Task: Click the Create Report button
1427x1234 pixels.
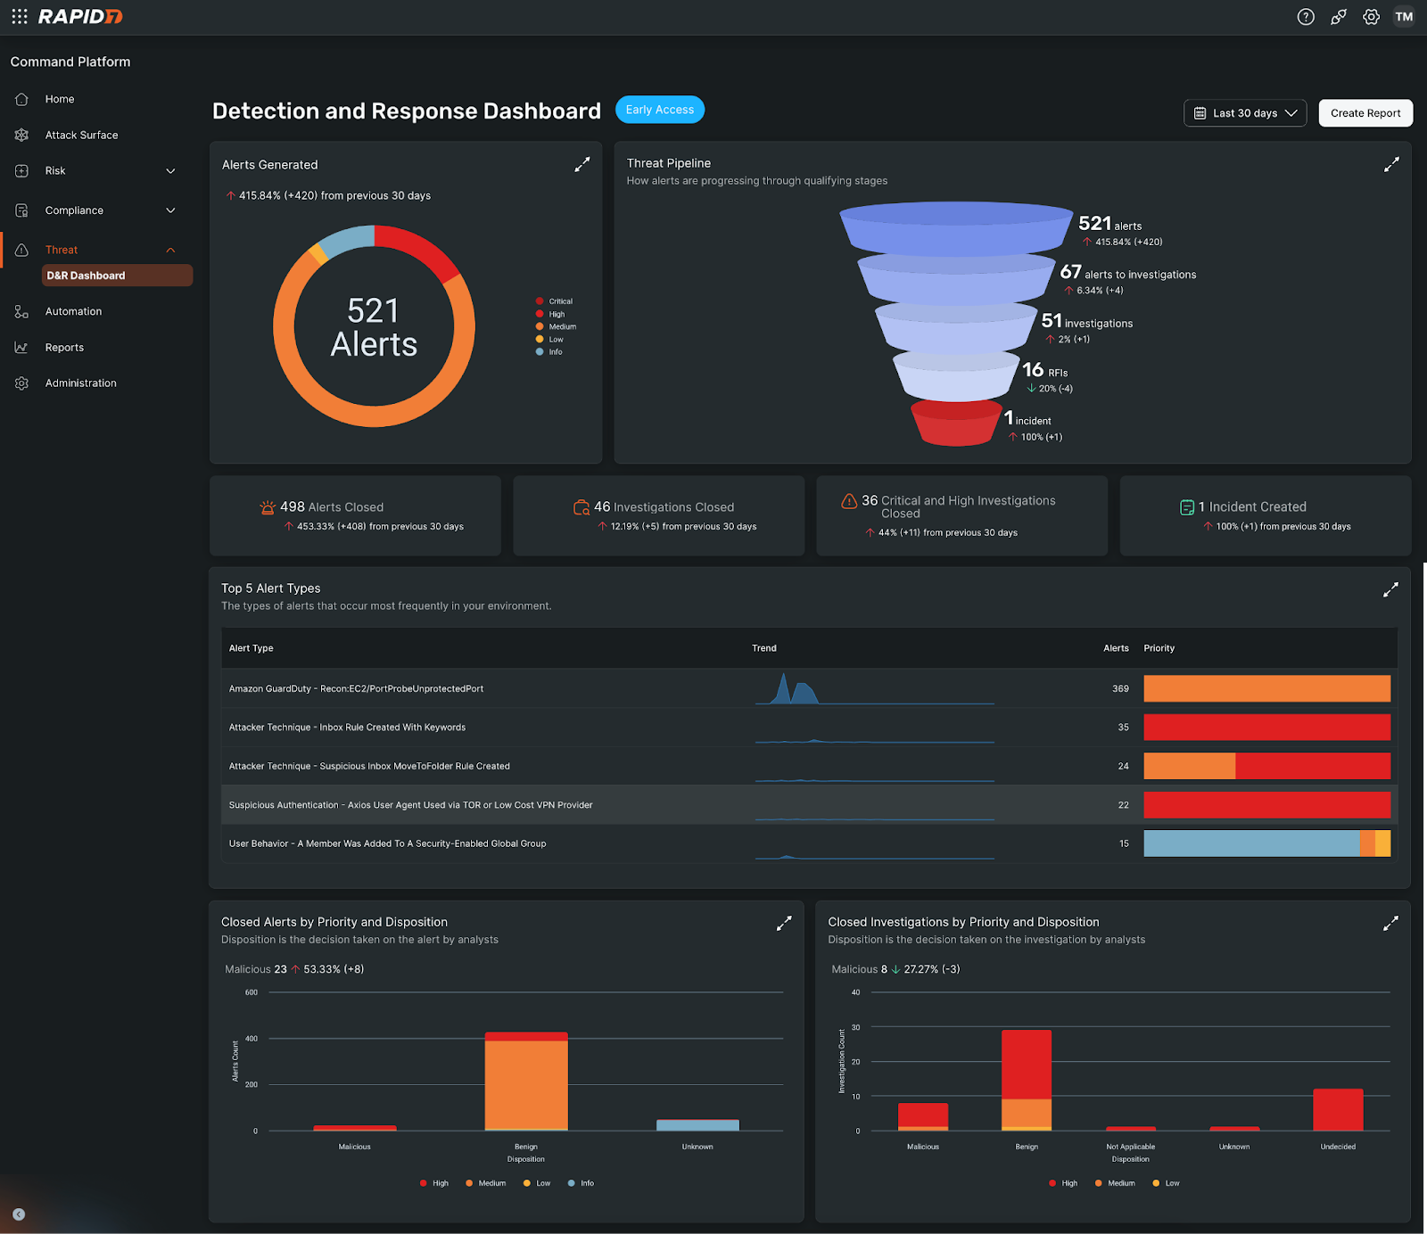Action: click(1365, 112)
